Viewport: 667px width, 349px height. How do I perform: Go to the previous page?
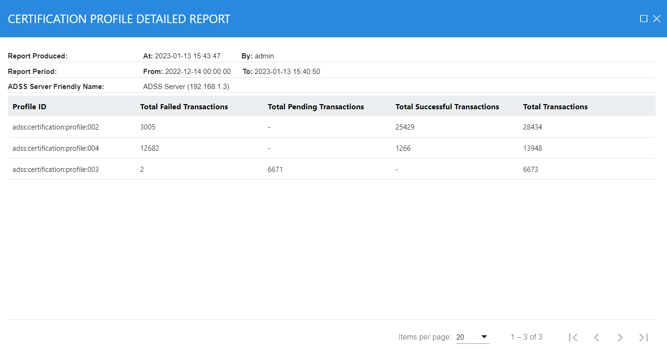tap(596, 337)
